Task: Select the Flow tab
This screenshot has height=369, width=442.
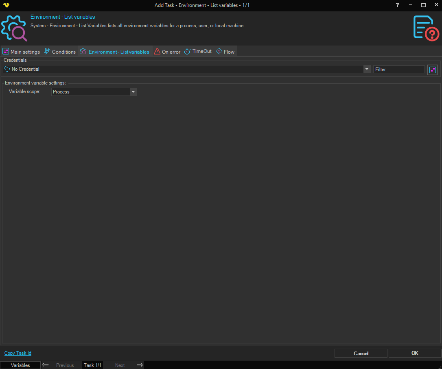Action: pos(225,52)
